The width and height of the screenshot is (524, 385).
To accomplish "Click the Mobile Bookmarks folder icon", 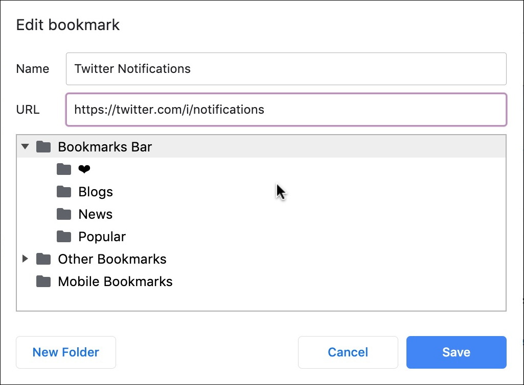I will click(43, 281).
